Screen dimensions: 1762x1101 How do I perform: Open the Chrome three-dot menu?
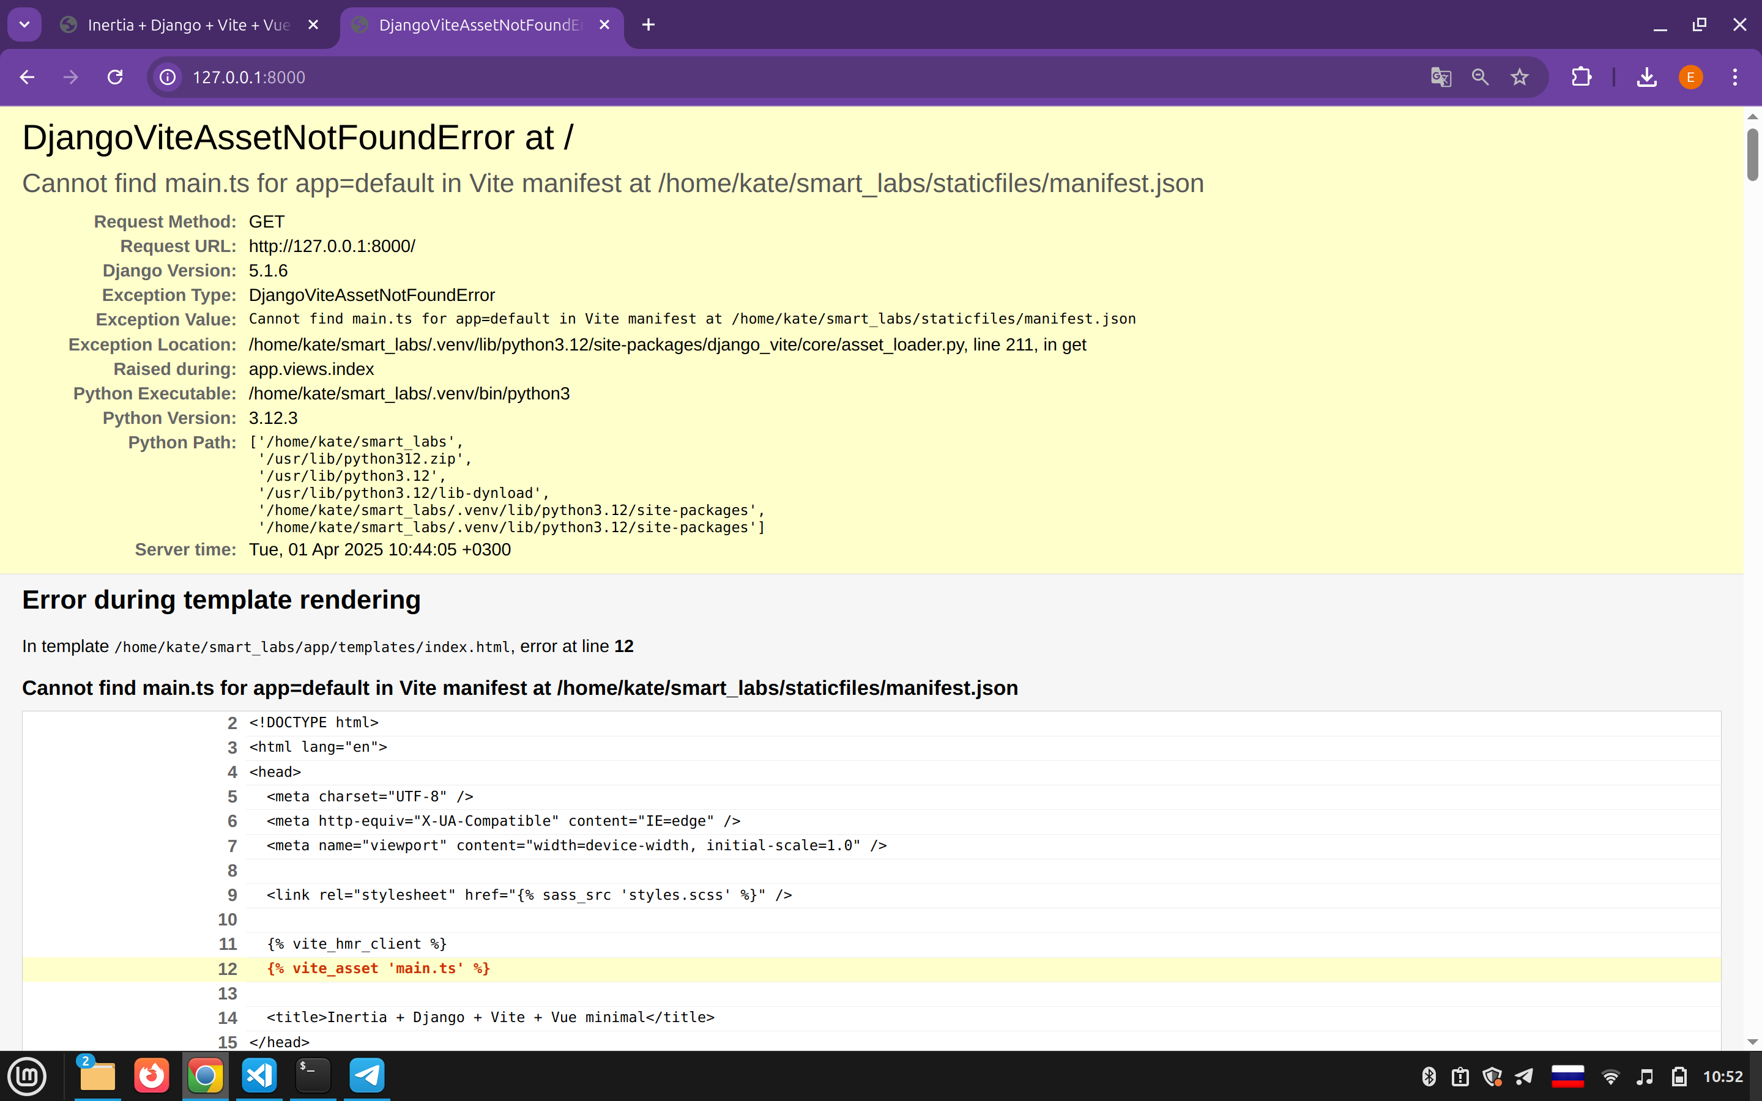1735,77
